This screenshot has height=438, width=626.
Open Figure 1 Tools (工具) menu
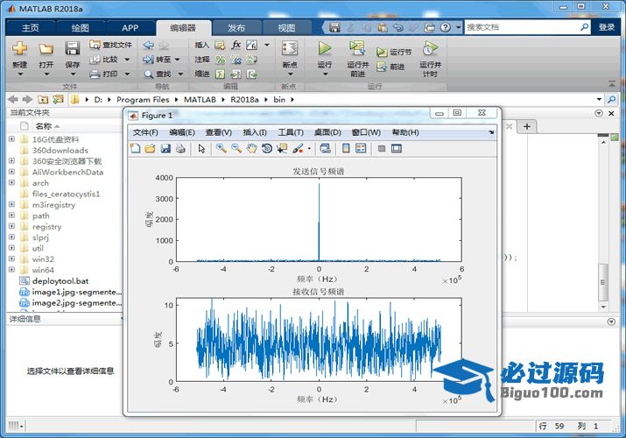[x=291, y=132]
